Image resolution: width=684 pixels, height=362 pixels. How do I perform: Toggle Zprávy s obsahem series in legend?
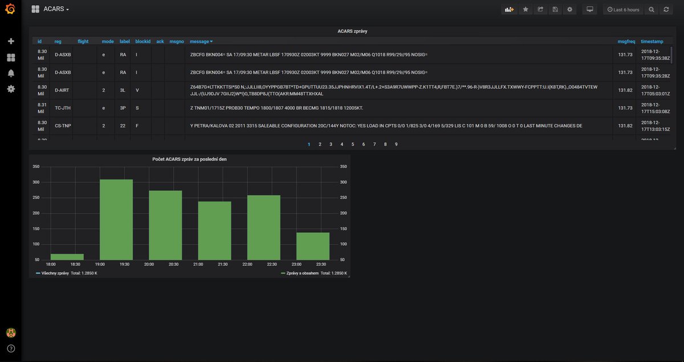[302, 274]
